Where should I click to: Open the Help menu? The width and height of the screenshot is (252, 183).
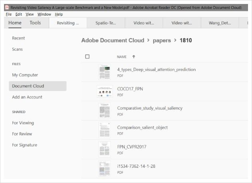coord(59,14)
